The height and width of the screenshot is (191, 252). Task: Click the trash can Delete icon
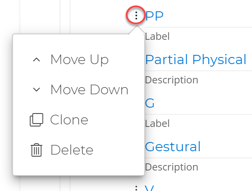(36, 150)
